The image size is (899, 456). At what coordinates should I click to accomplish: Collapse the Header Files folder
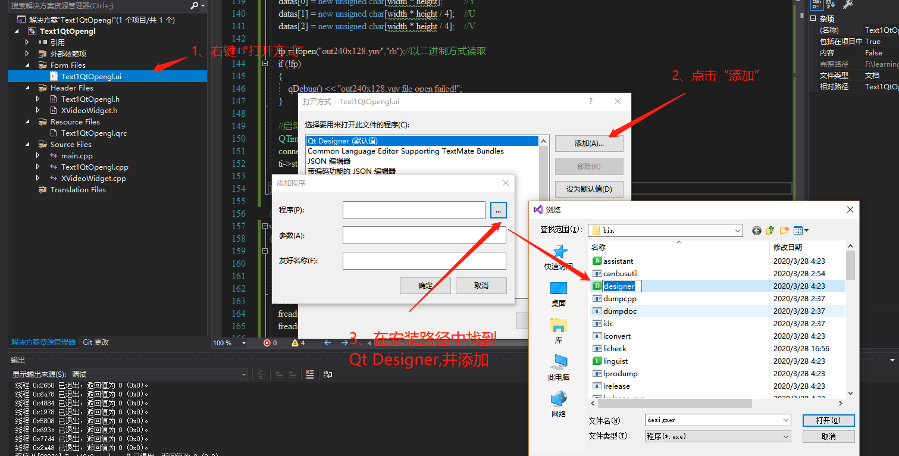pos(27,88)
